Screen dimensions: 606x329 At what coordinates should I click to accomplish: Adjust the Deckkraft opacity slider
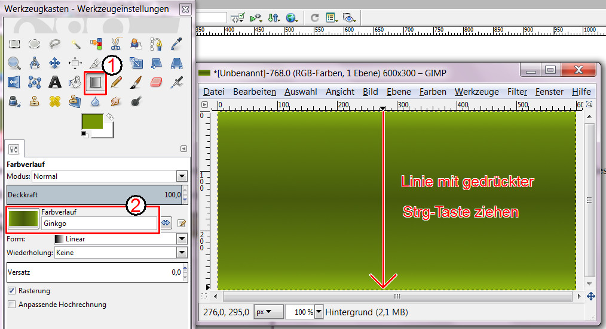94,195
